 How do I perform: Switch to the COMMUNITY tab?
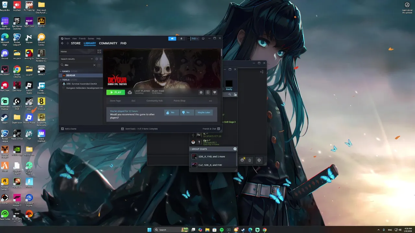(x=108, y=43)
